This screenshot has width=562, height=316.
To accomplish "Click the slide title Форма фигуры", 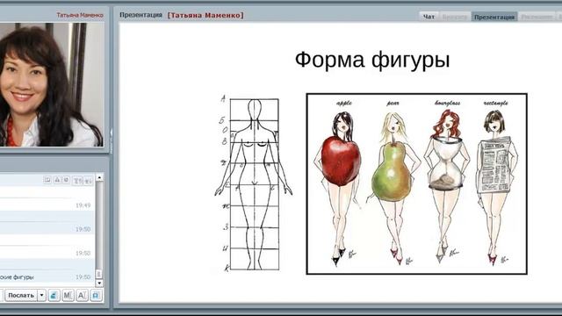I will pyautogui.click(x=372, y=60).
